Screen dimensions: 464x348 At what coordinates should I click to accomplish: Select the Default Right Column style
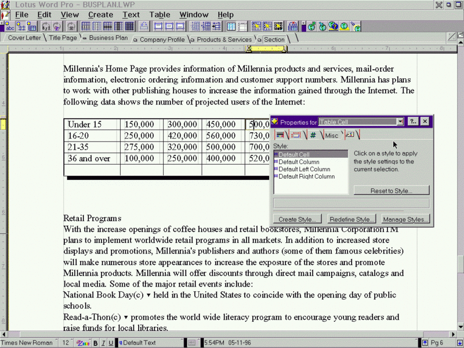[x=311, y=177]
